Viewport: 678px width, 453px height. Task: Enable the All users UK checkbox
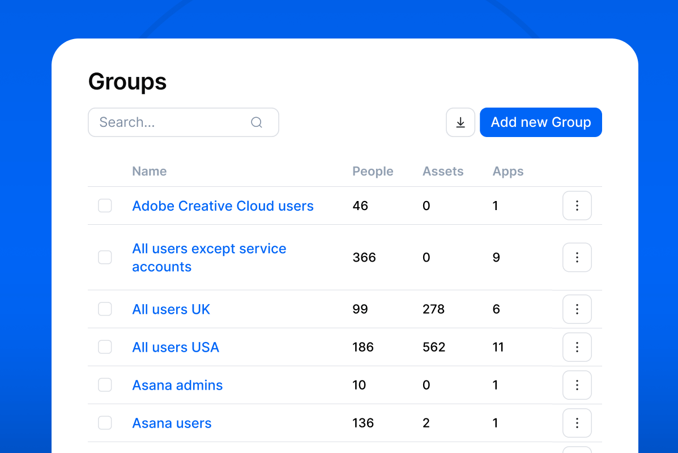[x=105, y=309]
